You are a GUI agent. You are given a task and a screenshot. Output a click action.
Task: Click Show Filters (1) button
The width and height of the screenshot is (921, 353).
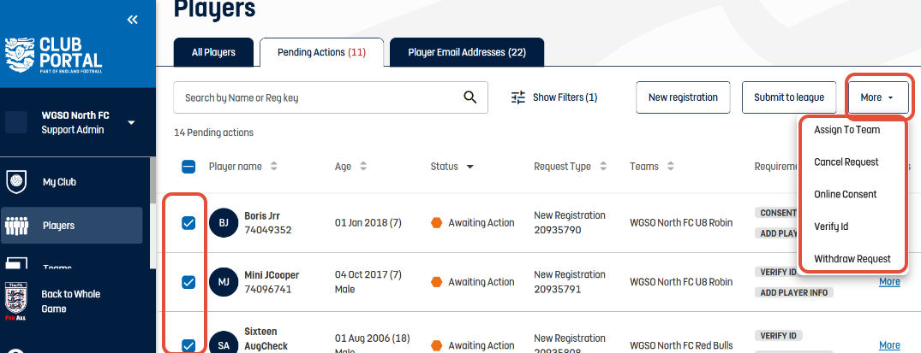(554, 97)
